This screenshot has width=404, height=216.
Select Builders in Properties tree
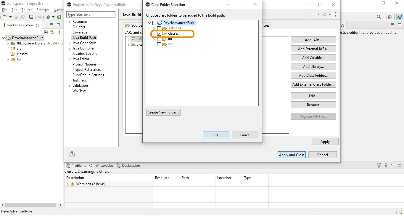79,27
